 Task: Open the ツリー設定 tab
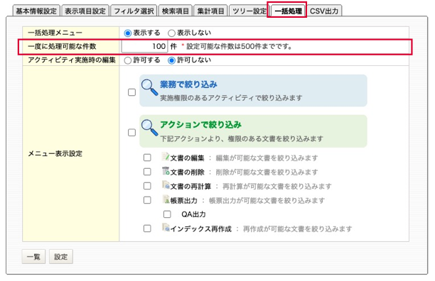tap(249, 11)
